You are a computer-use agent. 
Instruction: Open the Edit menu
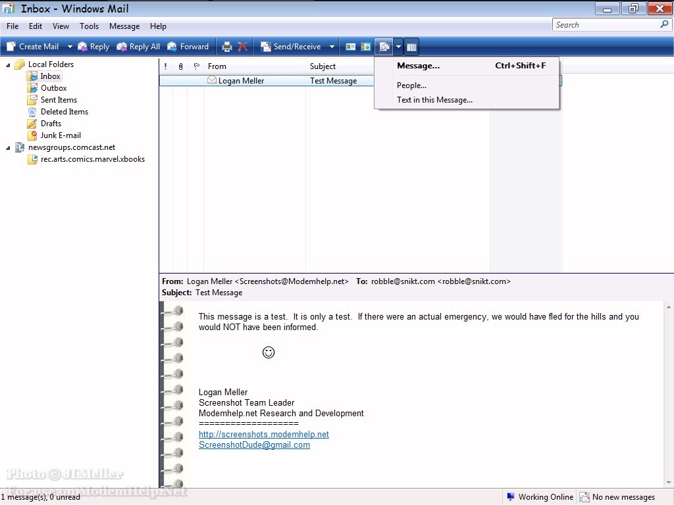click(x=36, y=26)
